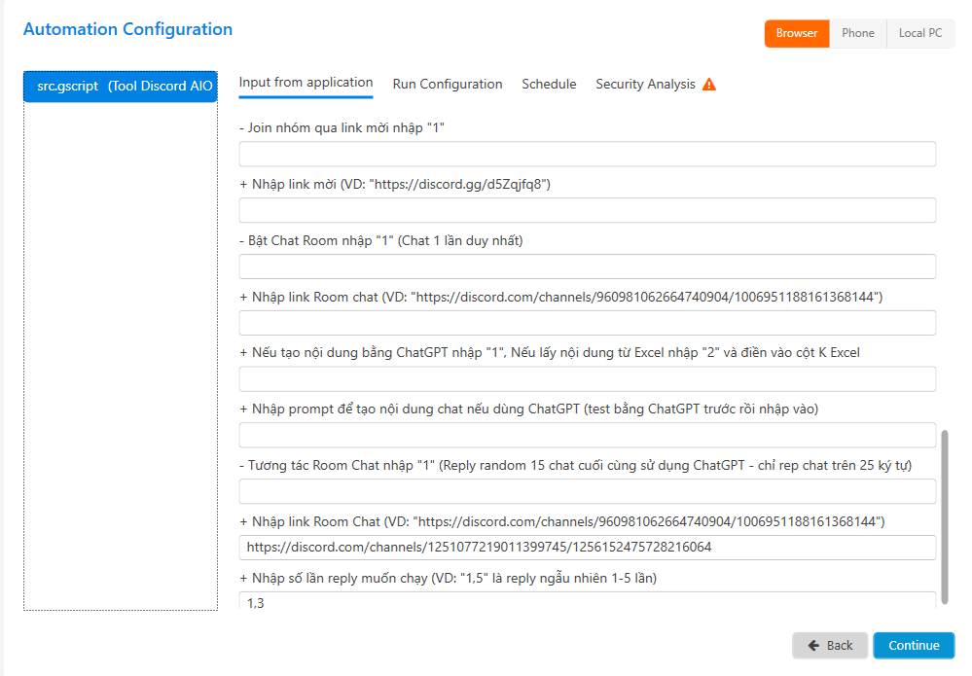Image resolution: width=972 pixels, height=676 pixels.
Task: Open the Schedule tab
Action: 549,85
